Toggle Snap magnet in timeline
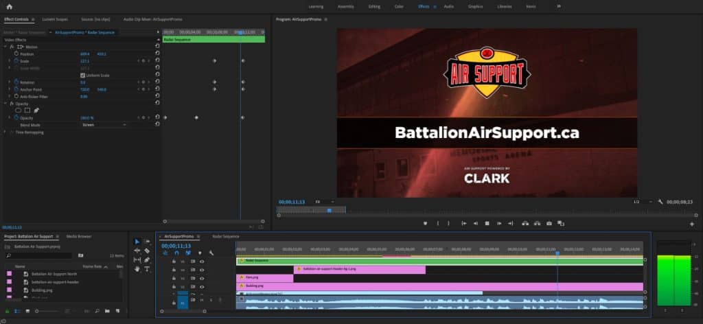 tap(176, 253)
